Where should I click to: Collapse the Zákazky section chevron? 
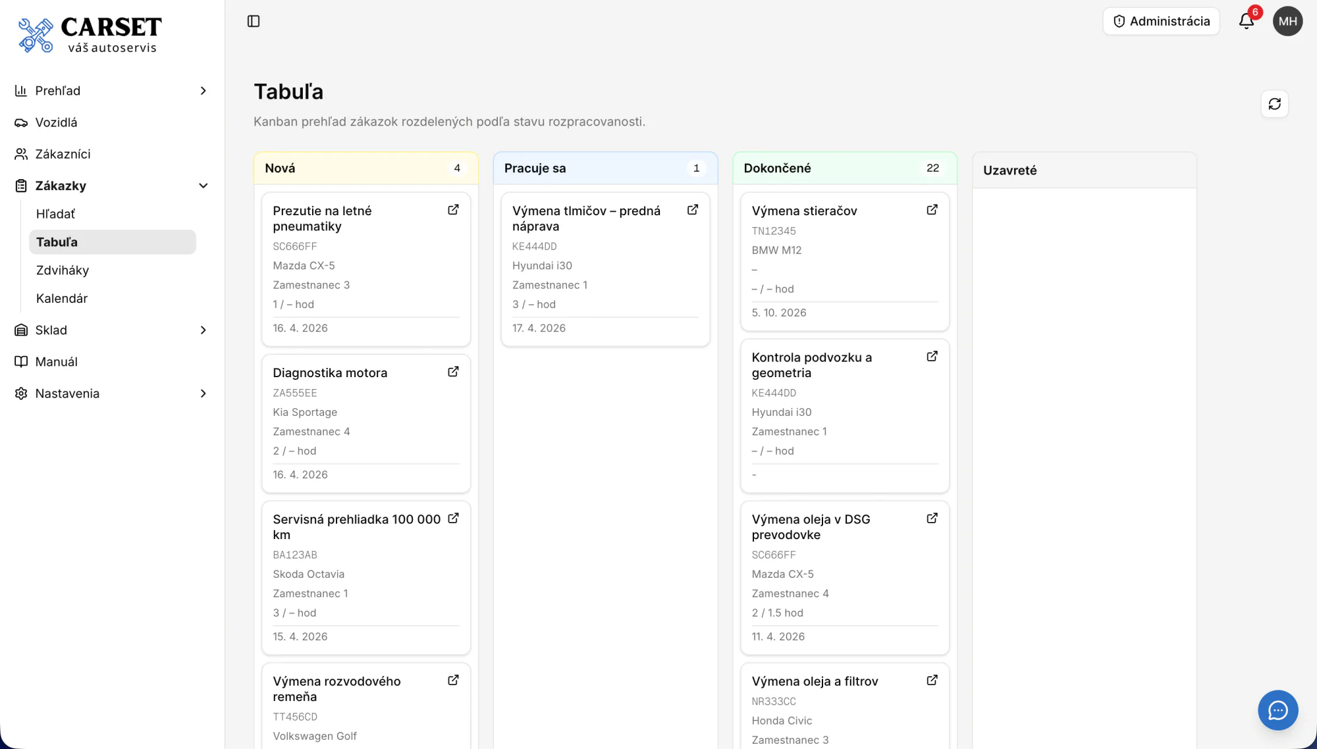tap(203, 186)
